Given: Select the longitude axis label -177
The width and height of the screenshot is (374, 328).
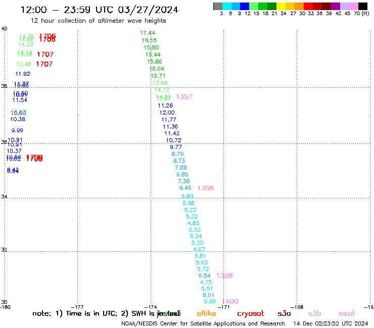Looking at the screenshot, I should coord(77,307).
